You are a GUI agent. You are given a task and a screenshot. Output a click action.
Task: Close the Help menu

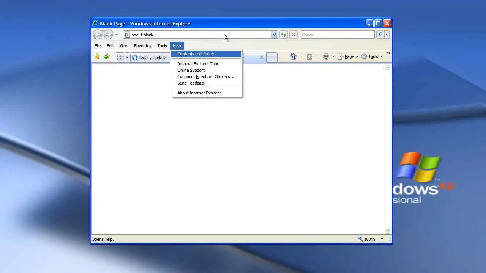(x=177, y=46)
